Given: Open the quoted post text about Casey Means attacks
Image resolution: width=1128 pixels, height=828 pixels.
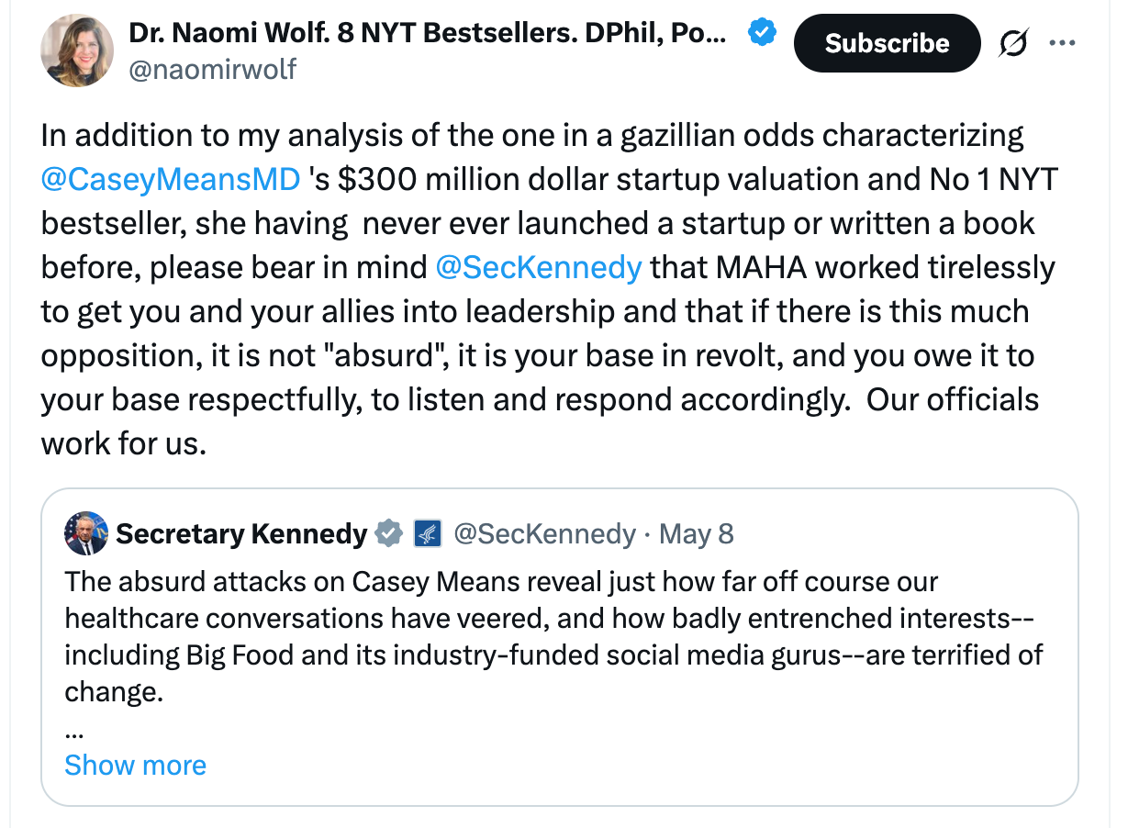Looking at the screenshot, I should point(554,636).
